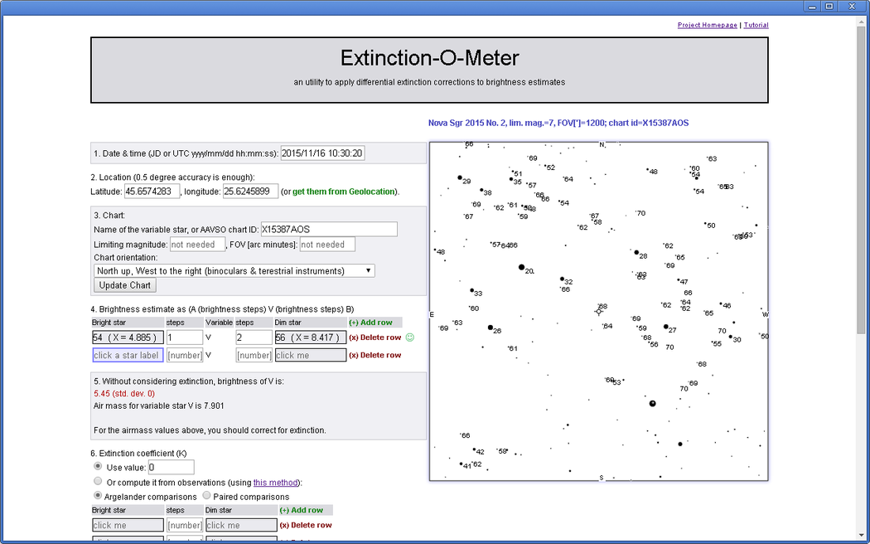Screen dimensions: 870x544
Task: Click the green smiley face icon
Action: tap(409, 338)
